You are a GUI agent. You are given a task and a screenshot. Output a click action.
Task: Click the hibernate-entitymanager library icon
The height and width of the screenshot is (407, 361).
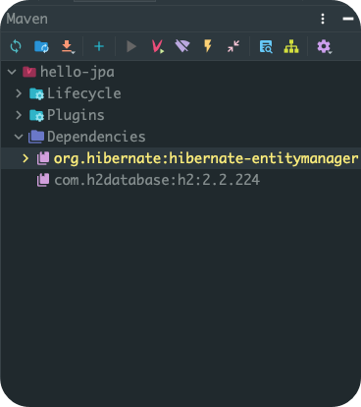click(43, 158)
